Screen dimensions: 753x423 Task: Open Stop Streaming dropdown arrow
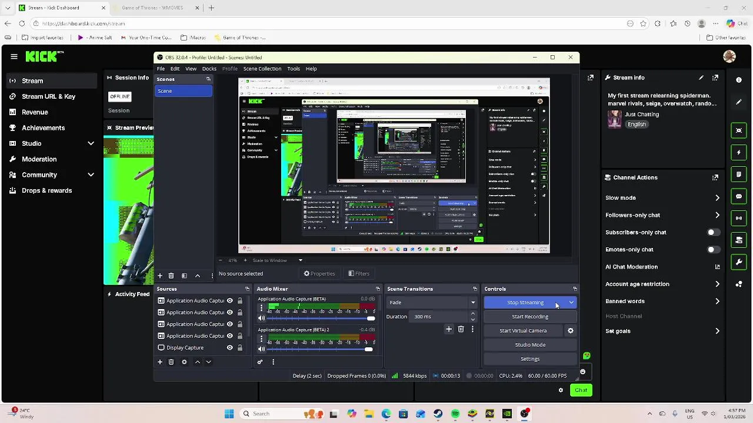tap(571, 303)
